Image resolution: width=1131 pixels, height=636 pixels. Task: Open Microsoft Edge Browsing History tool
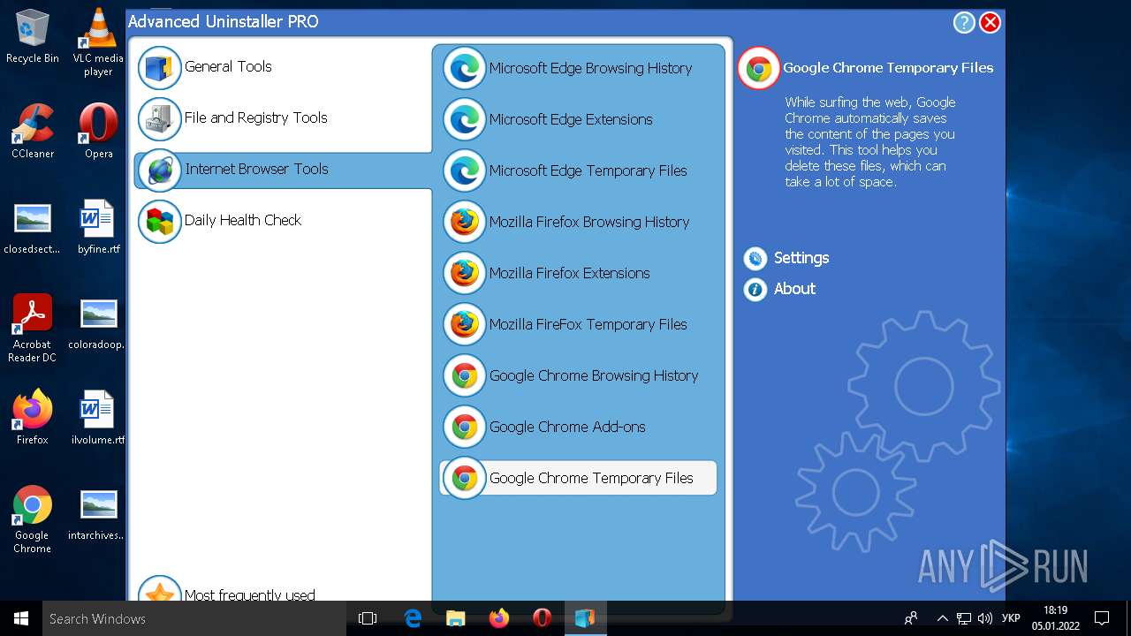[590, 68]
